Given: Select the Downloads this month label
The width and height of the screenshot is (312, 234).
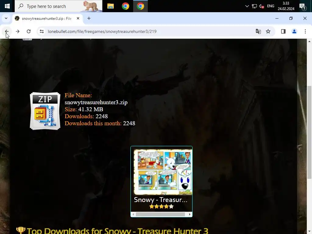Looking at the screenshot, I should coord(93,123).
